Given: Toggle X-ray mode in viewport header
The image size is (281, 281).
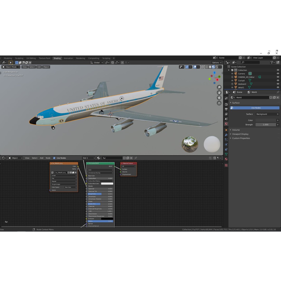Looking at the screenshot, I should click(202, 67).
